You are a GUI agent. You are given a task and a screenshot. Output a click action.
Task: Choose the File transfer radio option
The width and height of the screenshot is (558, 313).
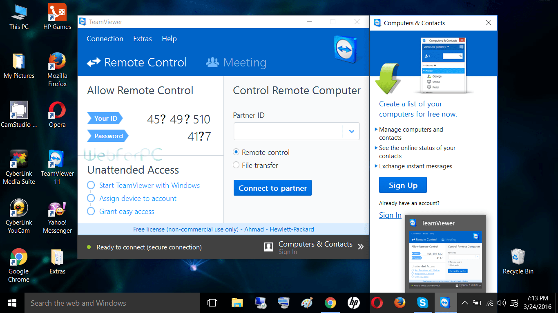(236, 165)
